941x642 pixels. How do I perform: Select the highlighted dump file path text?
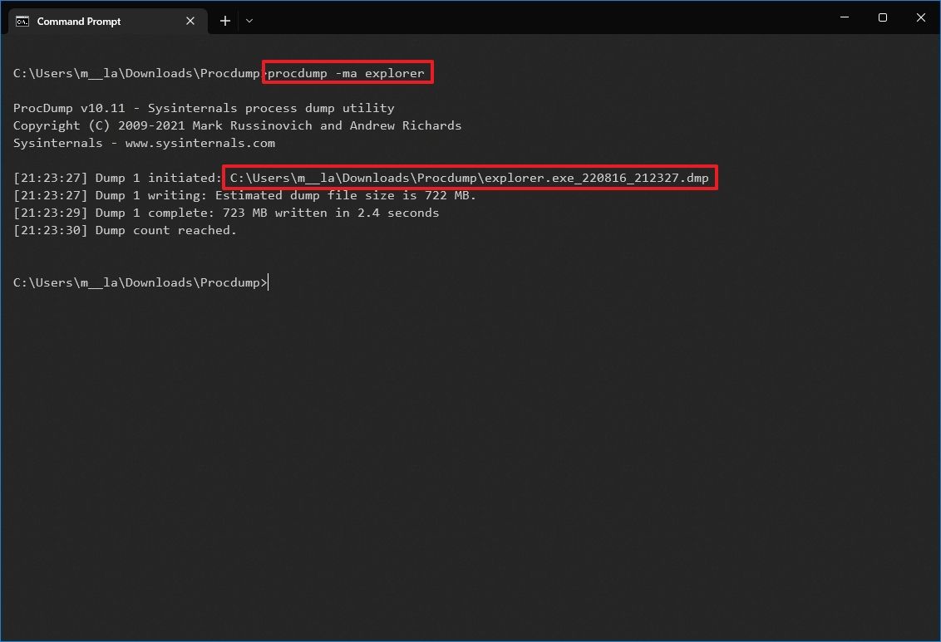point(470,177)
